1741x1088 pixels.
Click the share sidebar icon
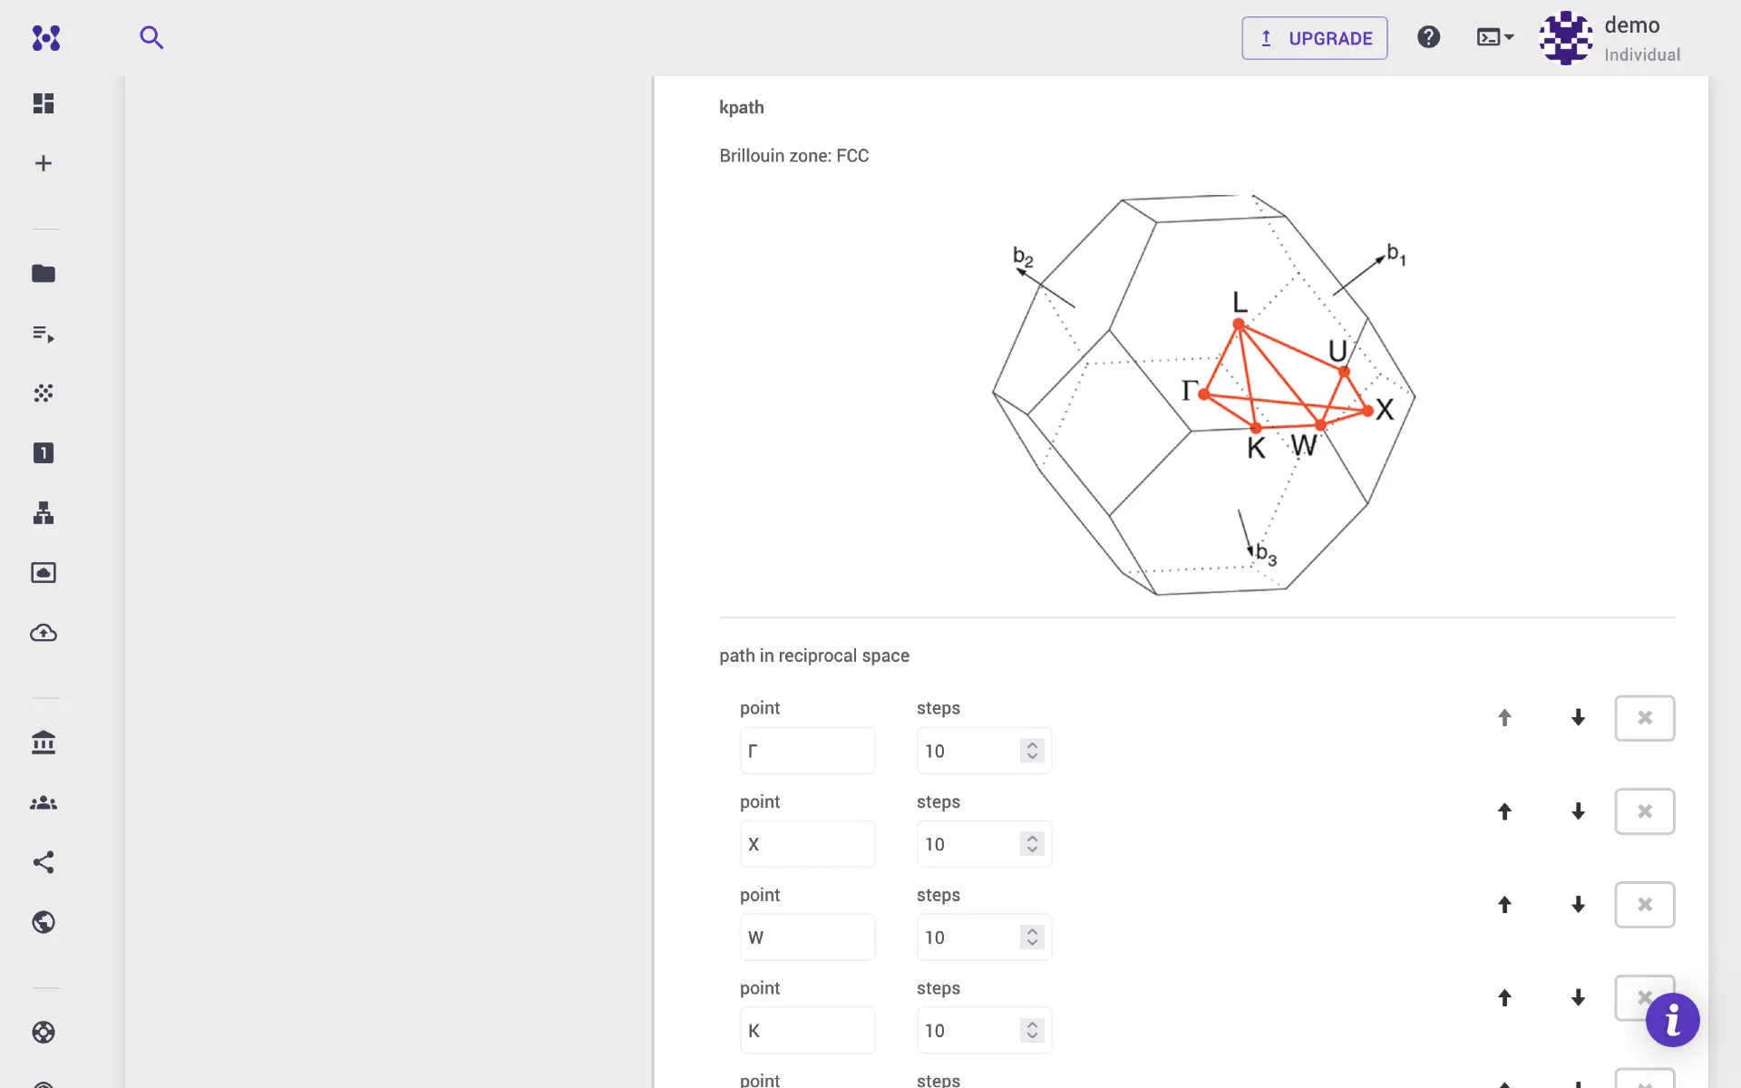point(43,862)
